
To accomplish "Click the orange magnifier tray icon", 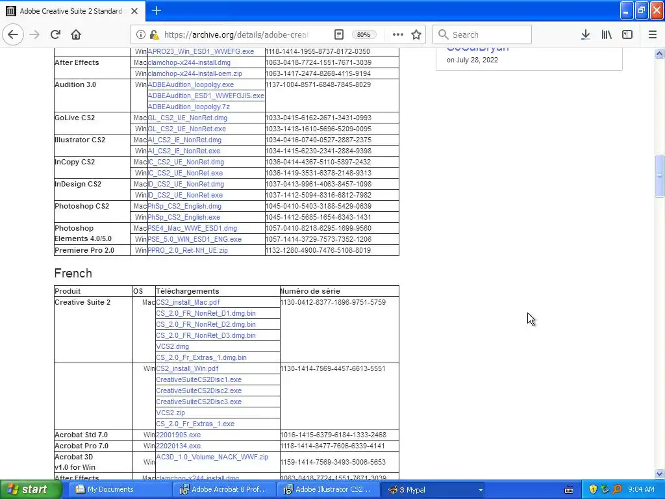I will click(x=617, y=489).
